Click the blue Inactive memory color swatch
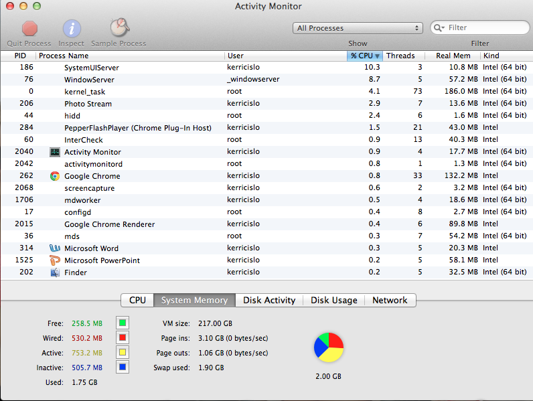 pyautogui.click(x=123, y=367)
